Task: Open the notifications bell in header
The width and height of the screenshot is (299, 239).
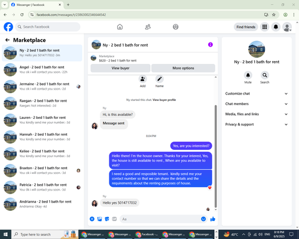Action: click(276, 27)
